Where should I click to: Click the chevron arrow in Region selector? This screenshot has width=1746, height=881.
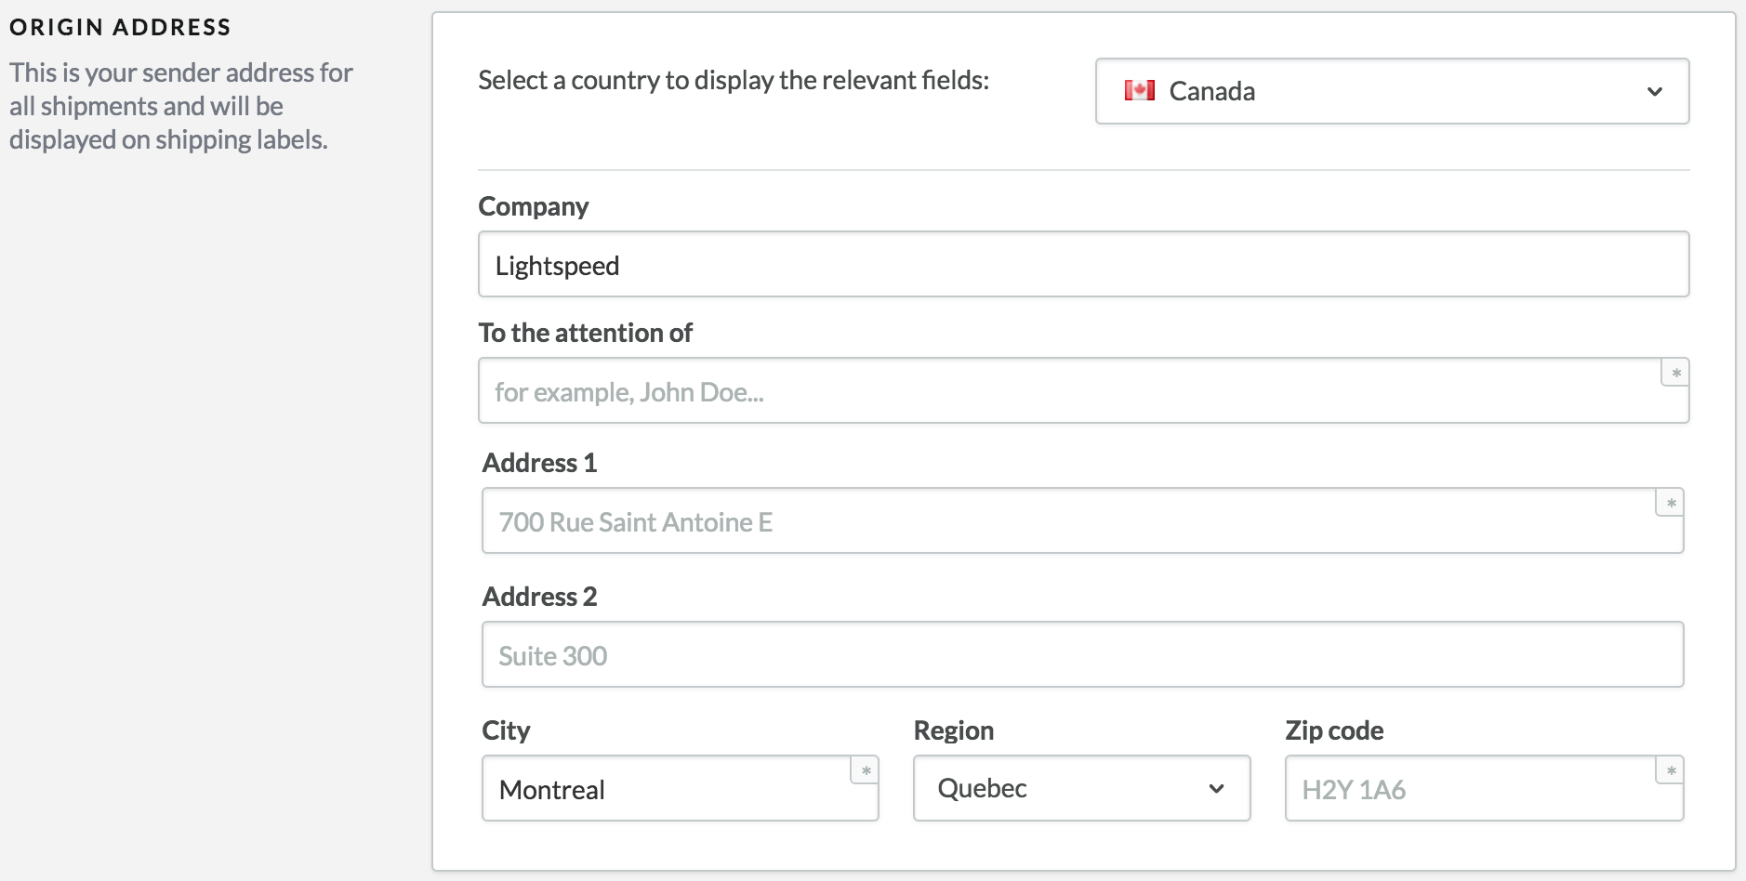[x=1215, y=789]
